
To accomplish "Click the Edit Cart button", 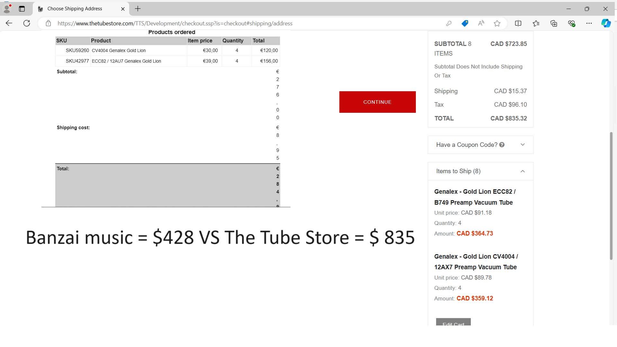I will point(453,322).
